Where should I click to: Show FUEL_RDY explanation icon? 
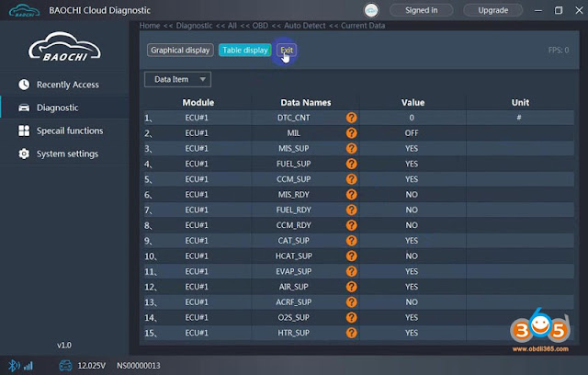coord(351,210)
